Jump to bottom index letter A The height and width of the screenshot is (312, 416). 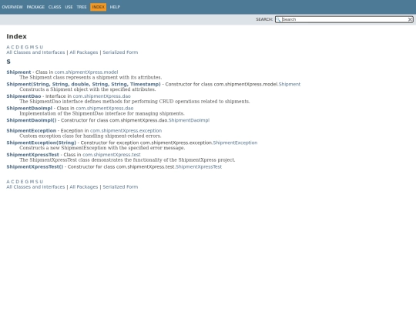[8, 182]
